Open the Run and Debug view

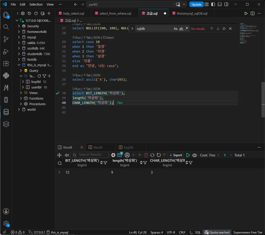click(x=6, y=52)
